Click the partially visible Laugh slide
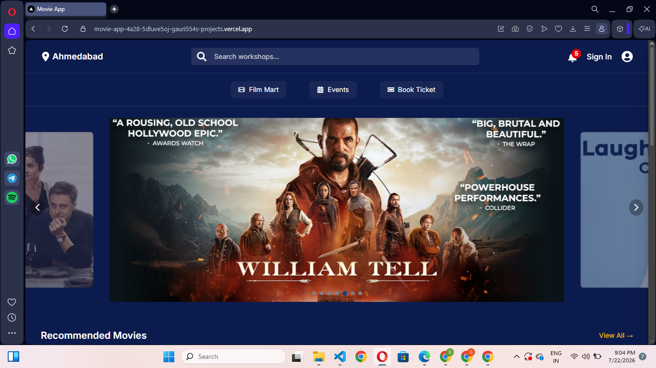 pyautogui.click(x=614, y=210)
